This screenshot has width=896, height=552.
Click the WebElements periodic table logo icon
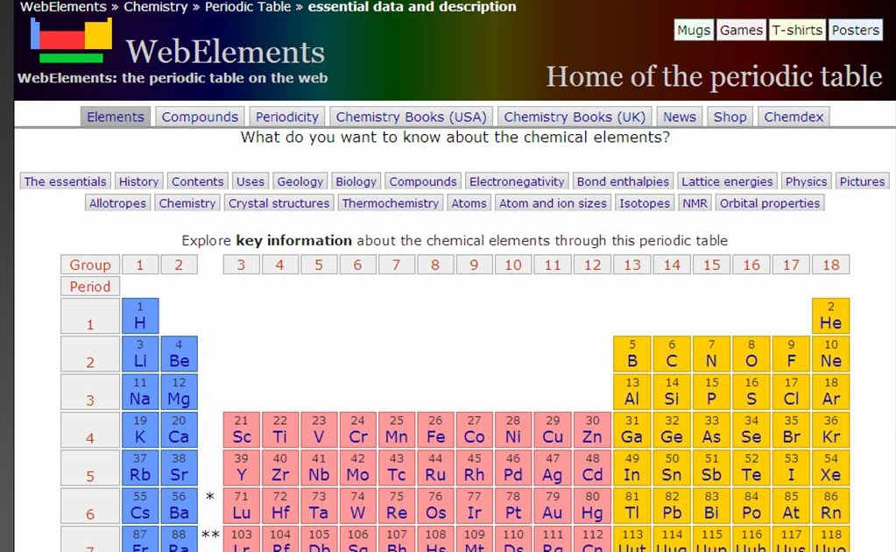point(72,40)
